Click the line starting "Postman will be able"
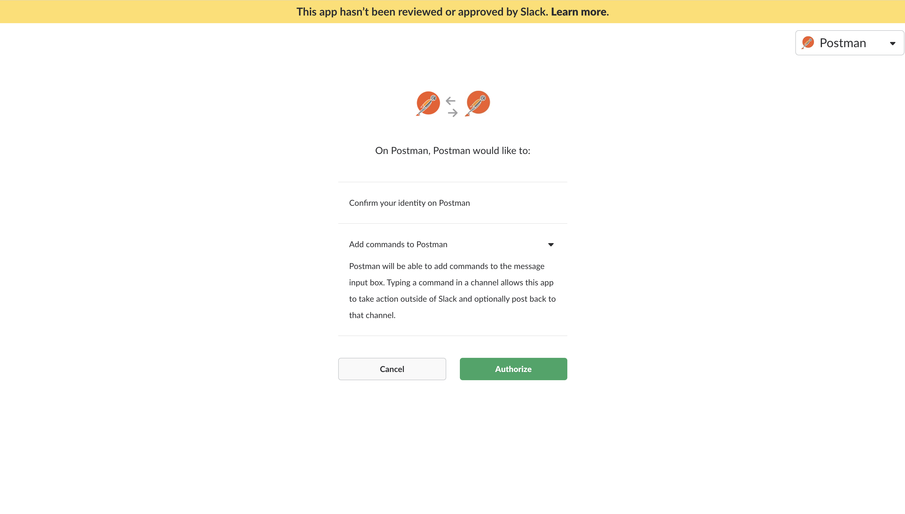 pos(446,266)
